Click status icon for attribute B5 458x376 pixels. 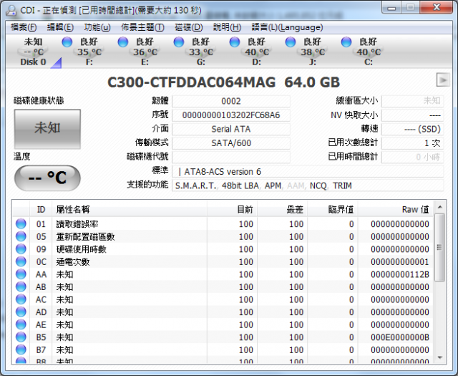pos(21,337)
